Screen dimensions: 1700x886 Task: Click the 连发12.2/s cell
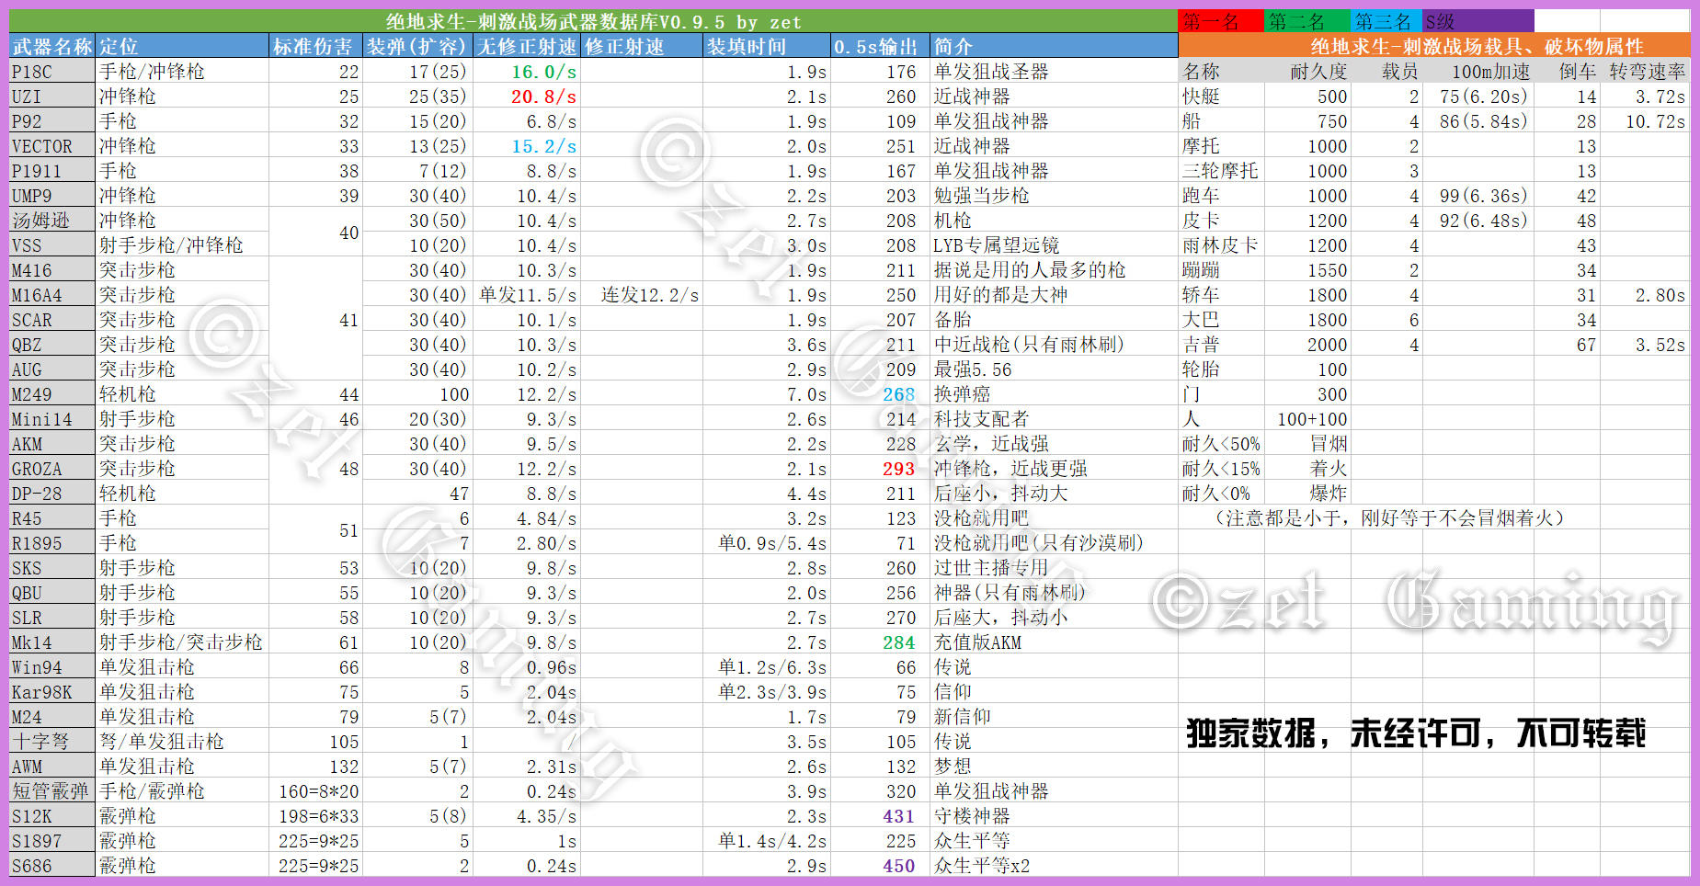(x=642, y=295)
